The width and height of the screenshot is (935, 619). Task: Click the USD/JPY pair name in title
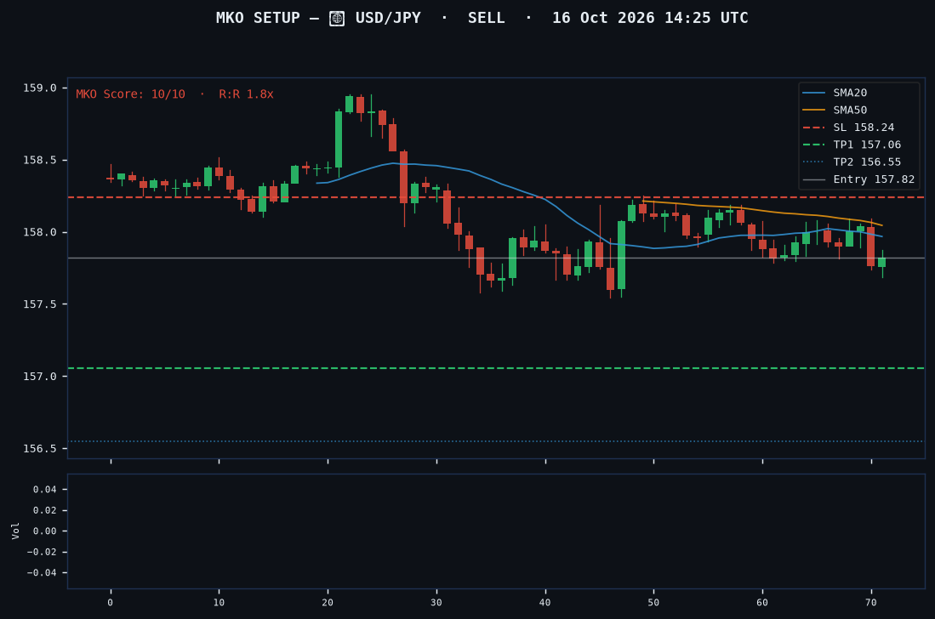pyautogui.click(x=388, y=18)
